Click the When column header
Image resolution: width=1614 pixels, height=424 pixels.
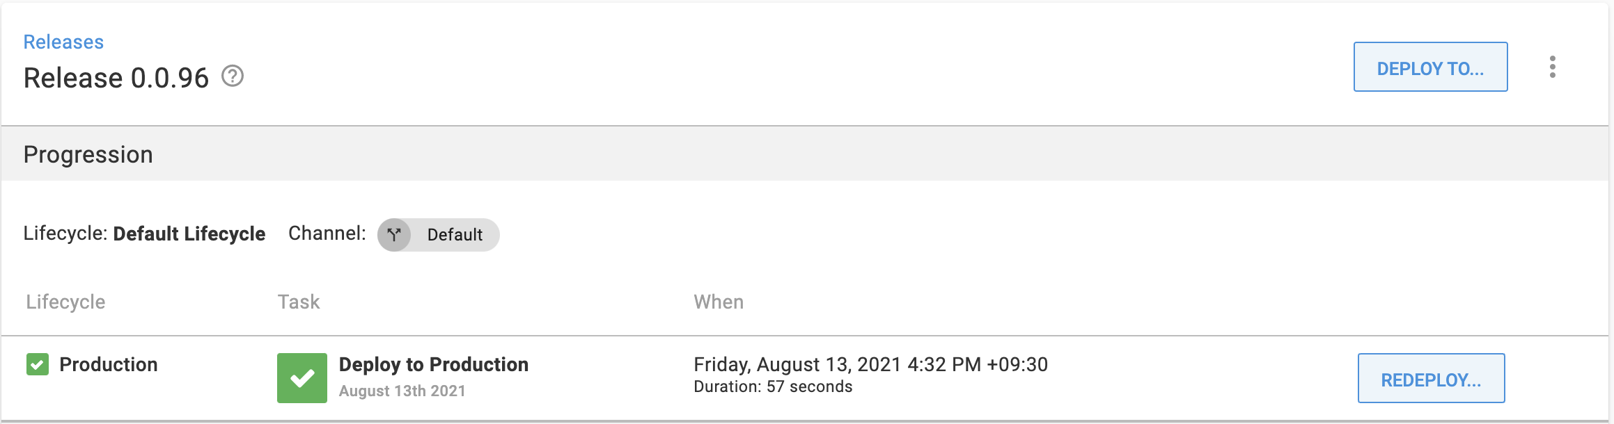(x=719, y=302)
